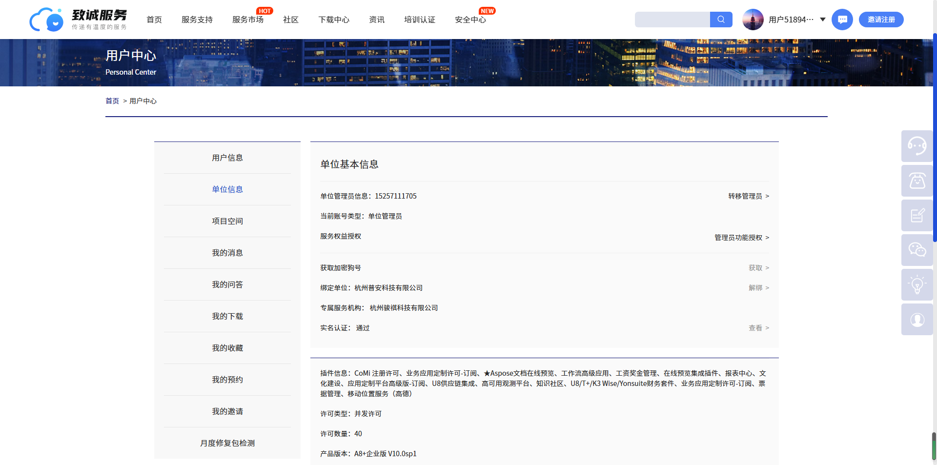This screenshot has width=937, height=465.
Task: Click the username 用户51894… text
Action: (791, 20)
